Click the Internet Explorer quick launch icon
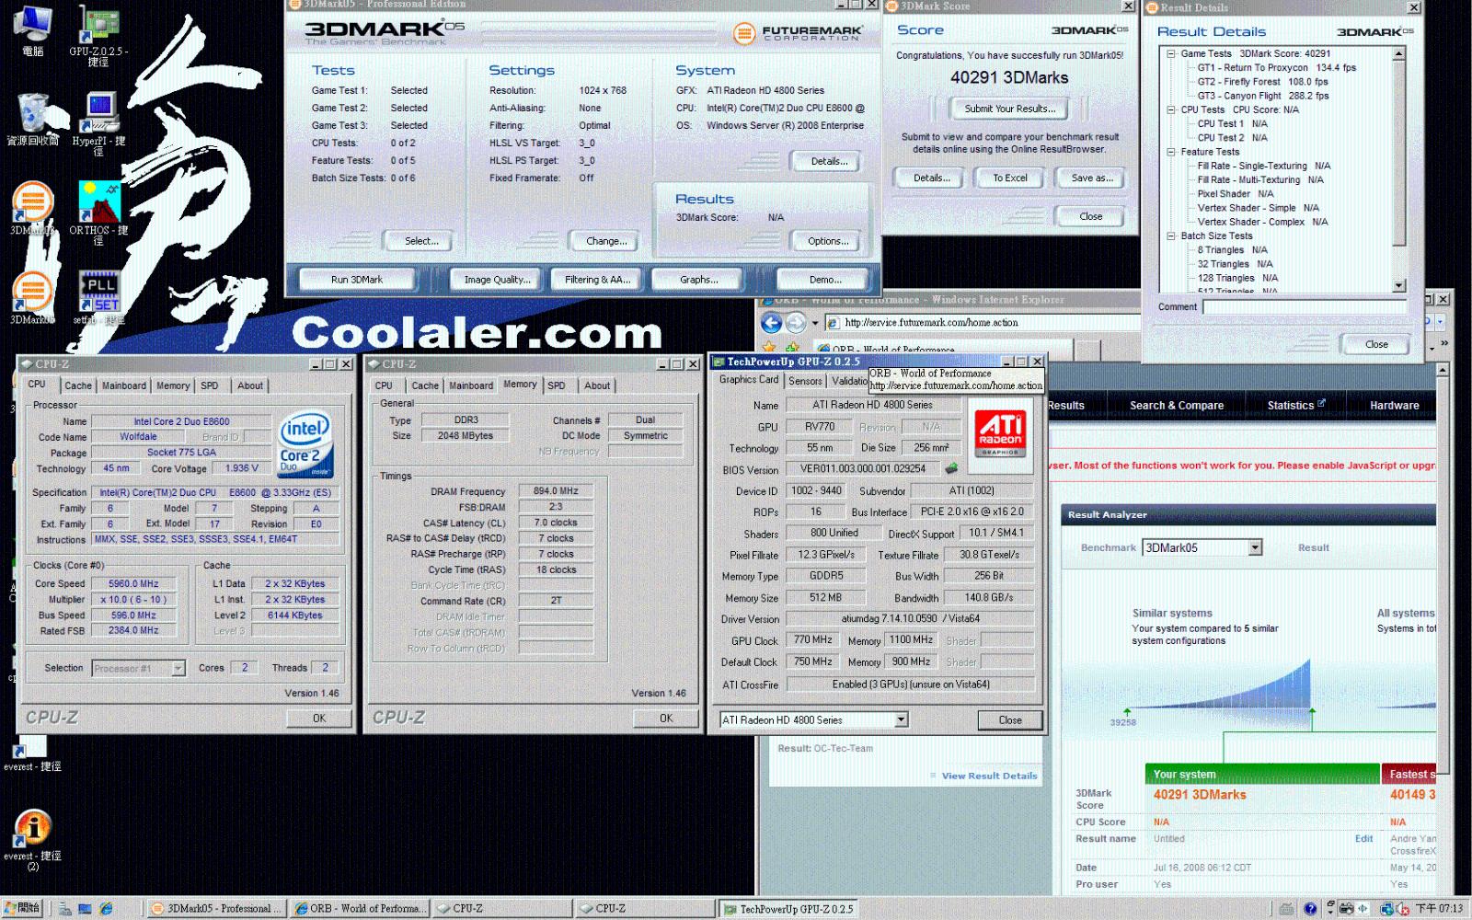Screen dimensions: 1472x920 coord(106,908)
